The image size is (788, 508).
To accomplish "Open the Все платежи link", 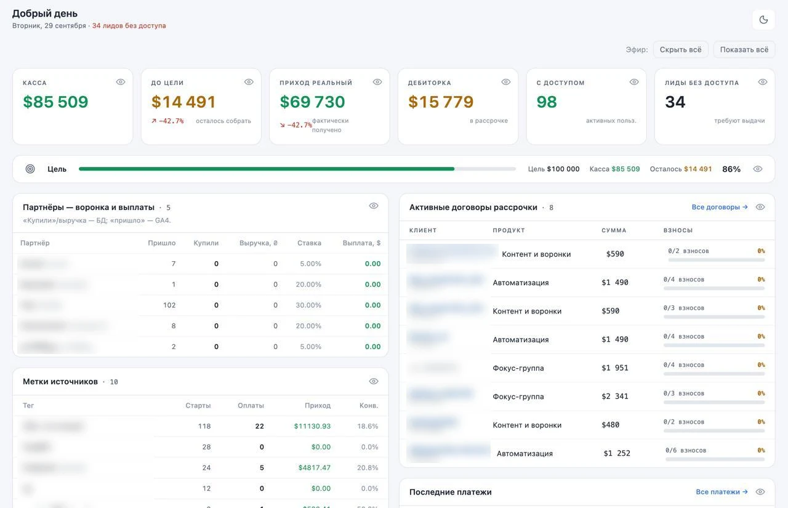I will tap(722, 492).
